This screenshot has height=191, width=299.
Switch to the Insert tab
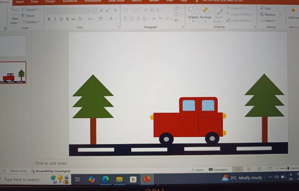[x=20, y=2]
